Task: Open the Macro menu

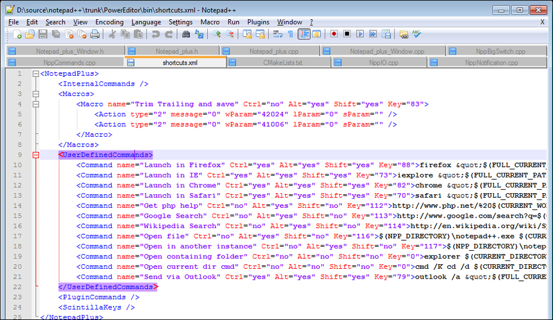Action: coord(210,22)
